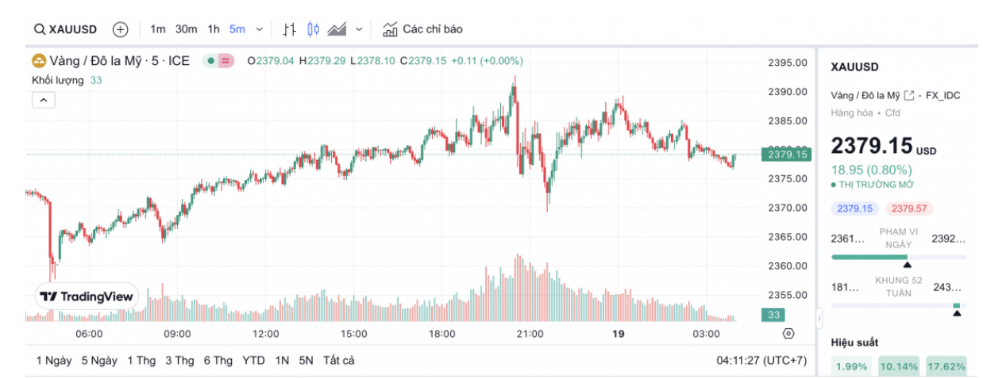The image size is (983, 378).
Task: Select the candlestick chart style icon
Action: 313,29
